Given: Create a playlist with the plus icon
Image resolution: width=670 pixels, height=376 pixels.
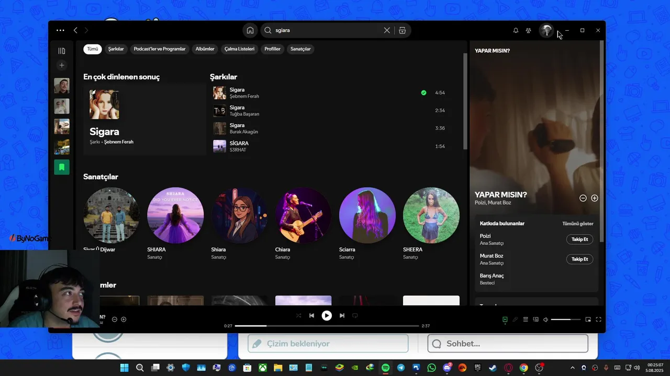Looking at the screenshot, I should 62,65.
